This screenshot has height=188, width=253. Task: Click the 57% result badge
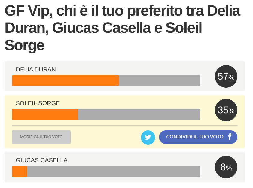(x=226, y=77)
